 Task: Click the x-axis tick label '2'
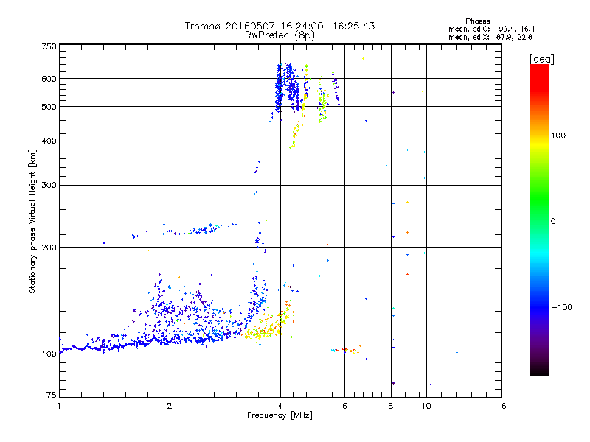click(170, 406)
